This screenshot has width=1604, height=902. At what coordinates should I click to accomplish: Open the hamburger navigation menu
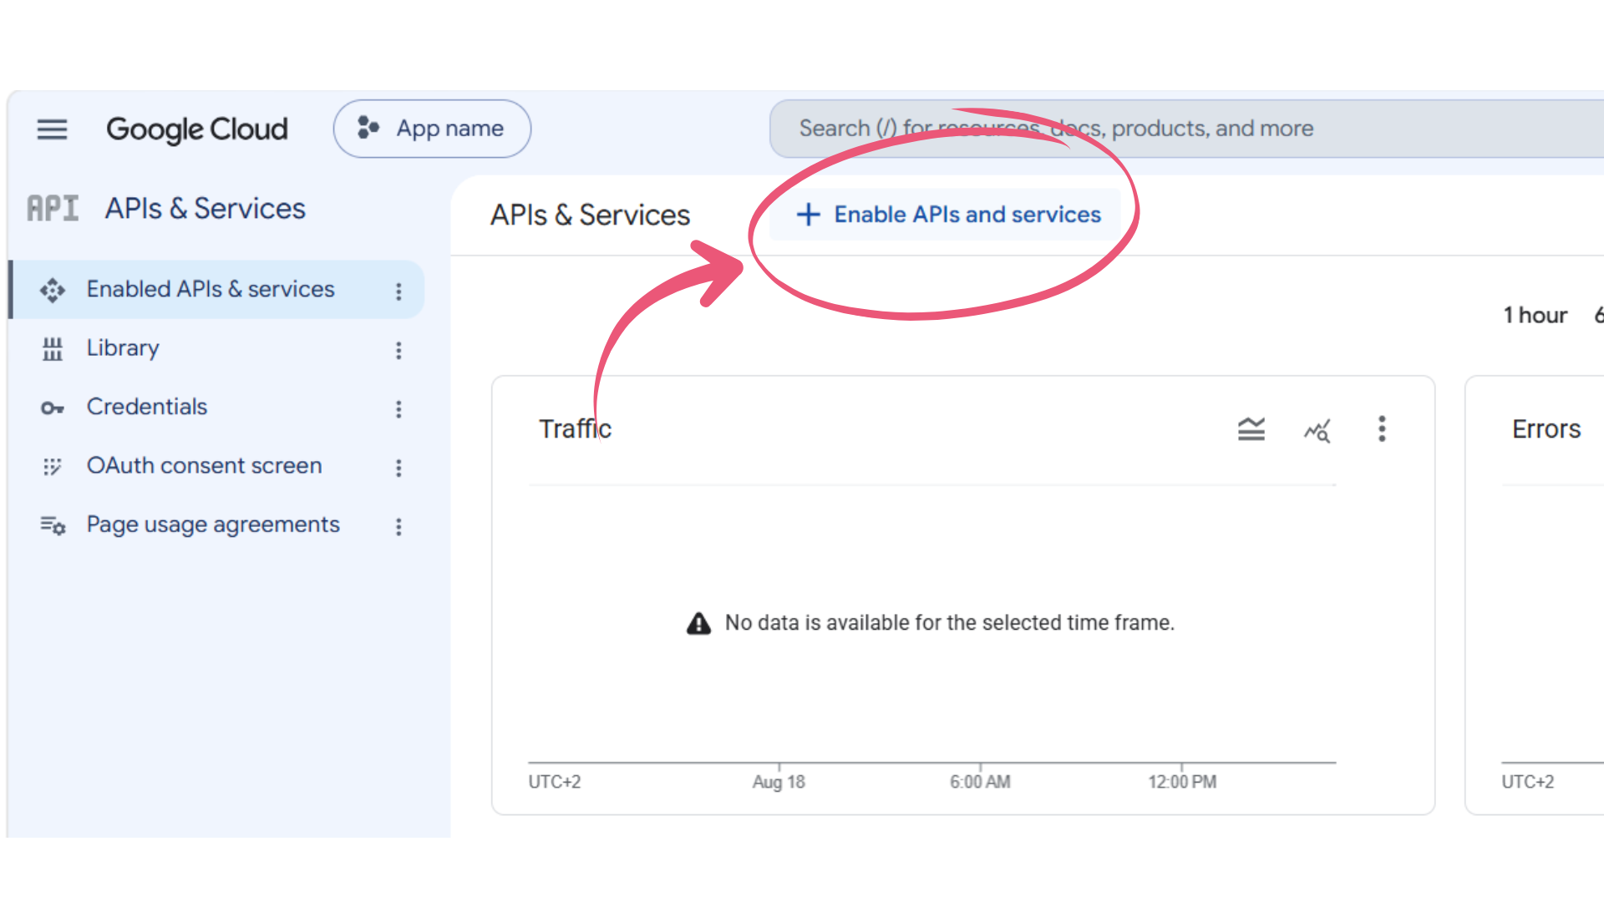52,129
